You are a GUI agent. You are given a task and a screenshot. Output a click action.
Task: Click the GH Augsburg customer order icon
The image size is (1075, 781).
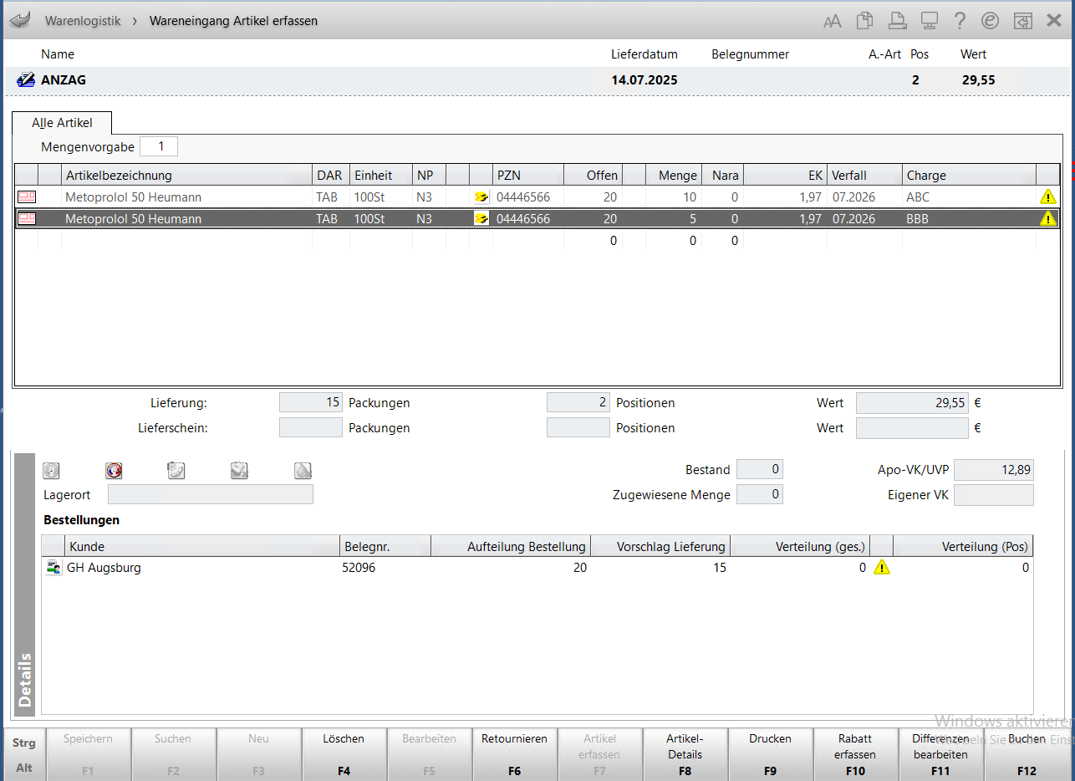coord(53,568)
